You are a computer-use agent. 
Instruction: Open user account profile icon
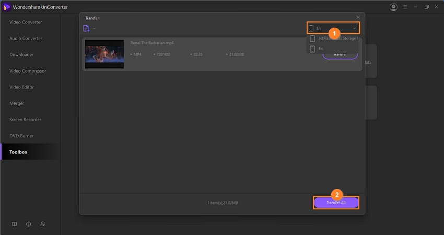393,7
